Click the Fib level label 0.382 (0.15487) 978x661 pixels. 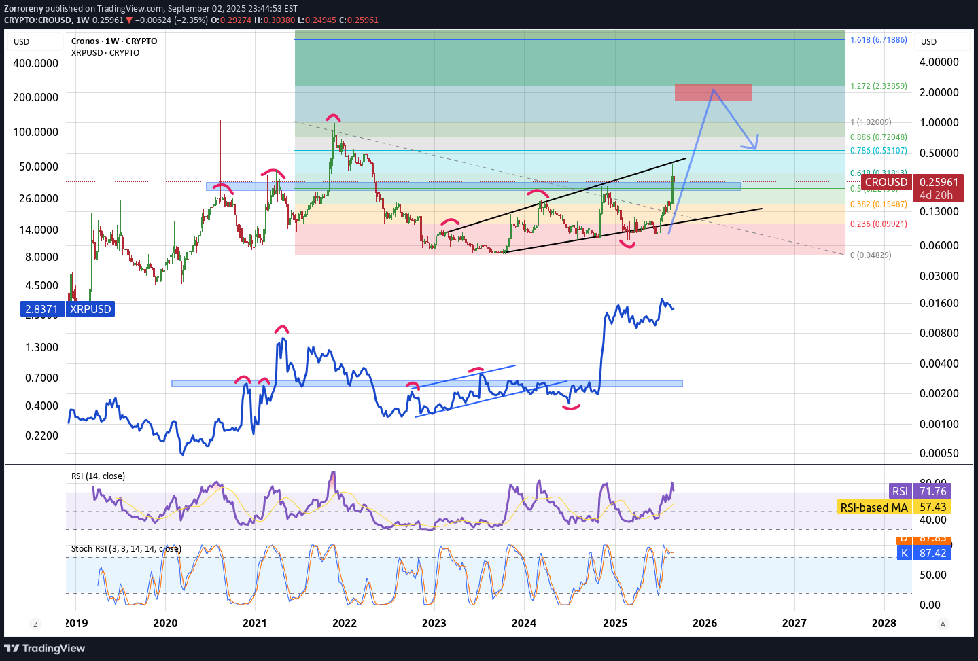click(879, 204)
